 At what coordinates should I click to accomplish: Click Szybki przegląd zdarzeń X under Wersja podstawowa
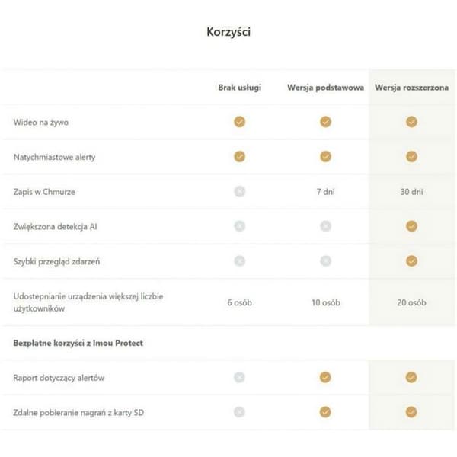click(325, 260)
